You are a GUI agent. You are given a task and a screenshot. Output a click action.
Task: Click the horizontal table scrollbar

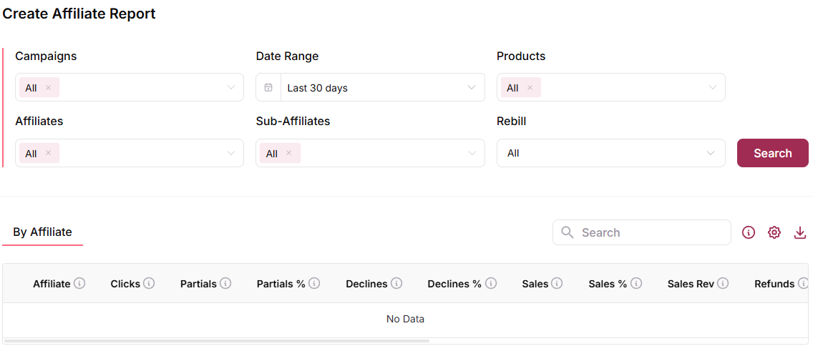tap(217, 341)
